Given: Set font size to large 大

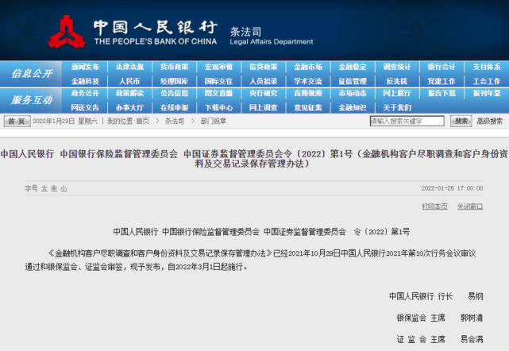Looking at the screenshot, I should [44, 188].
